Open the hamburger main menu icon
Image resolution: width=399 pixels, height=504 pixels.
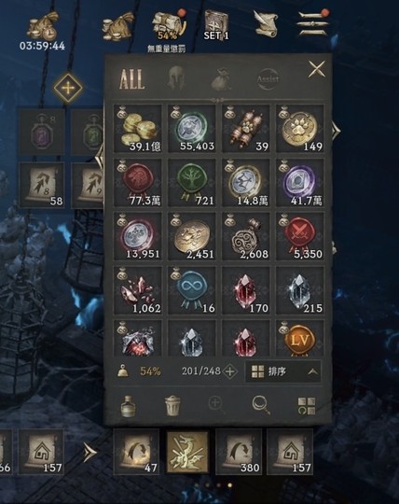pos(313,23)
